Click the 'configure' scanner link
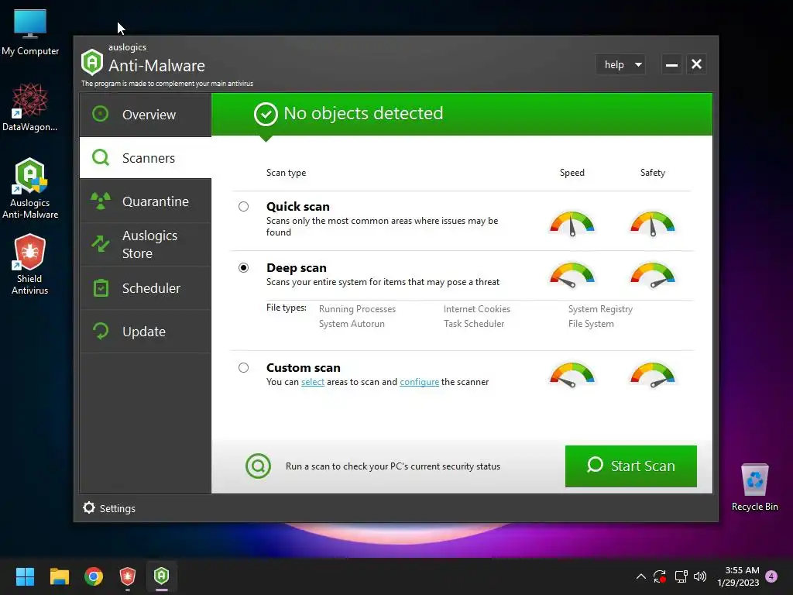 (x=419, y=382)
